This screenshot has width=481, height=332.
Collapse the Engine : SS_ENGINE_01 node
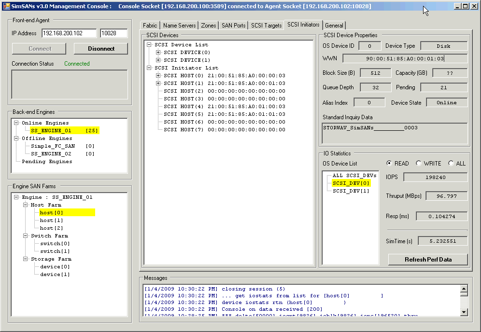16,197
